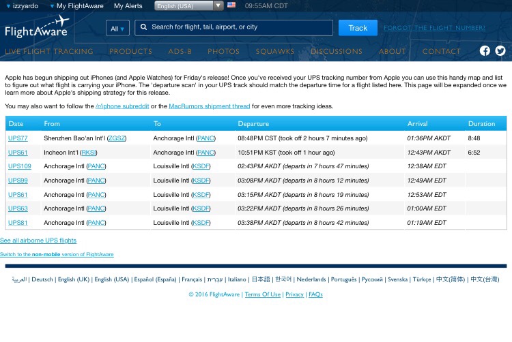Screen dimensions: 512x342
Task: Open FAQs link in footer
Action: tap(315, 294)
